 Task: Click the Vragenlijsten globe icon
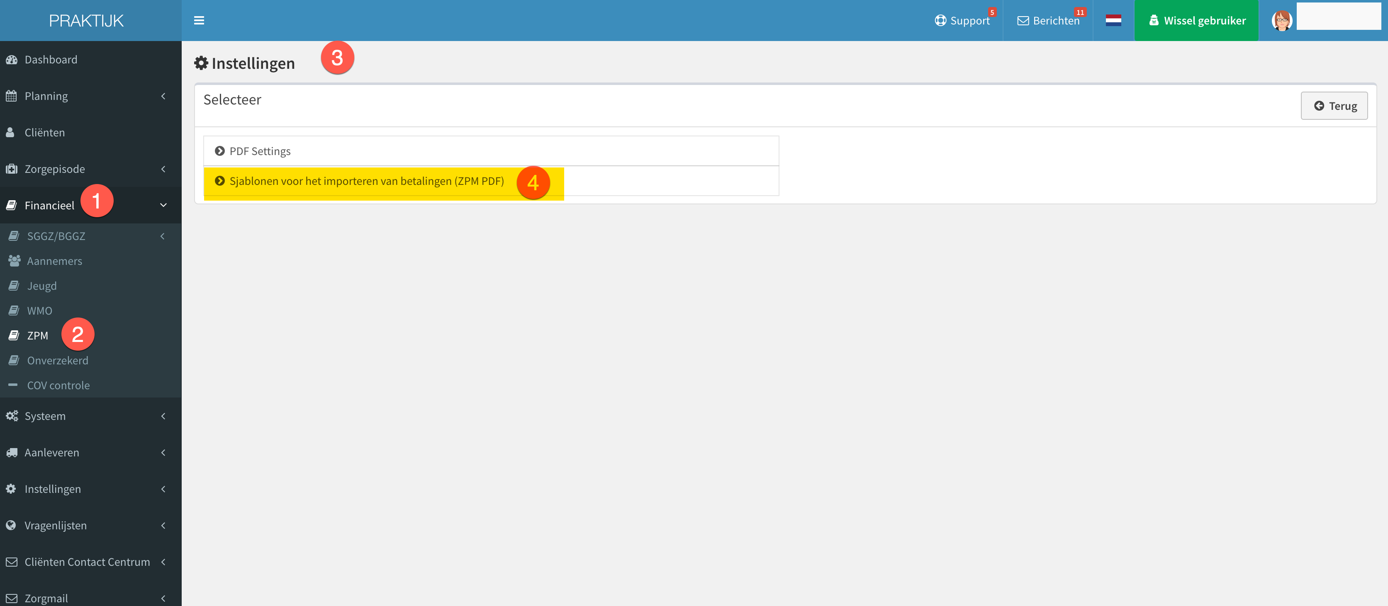11,525
